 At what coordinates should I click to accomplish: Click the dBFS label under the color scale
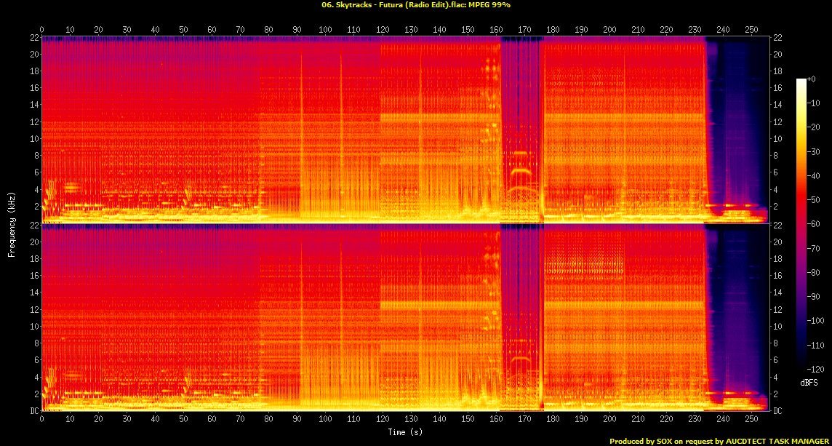click(809, 381)
